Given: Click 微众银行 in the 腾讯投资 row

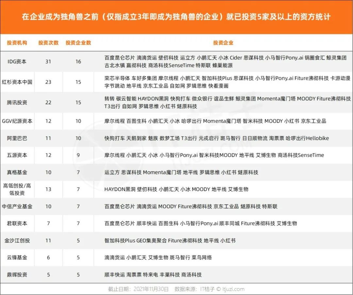Looking at the screenshot, I should click(x=202, y=99).
